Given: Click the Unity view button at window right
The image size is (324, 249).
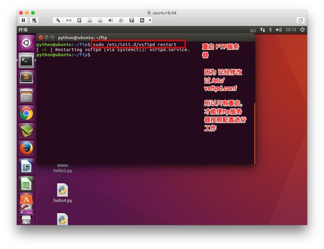Looking at the screenshot, I should point(301,20).
